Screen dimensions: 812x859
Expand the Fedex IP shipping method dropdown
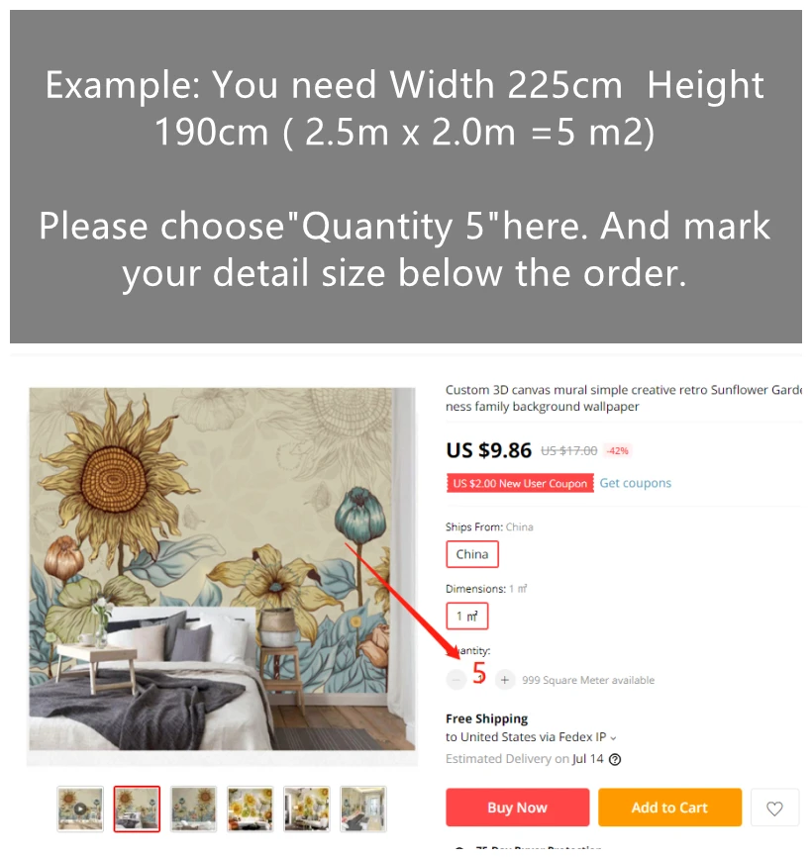tap(612, 738)
